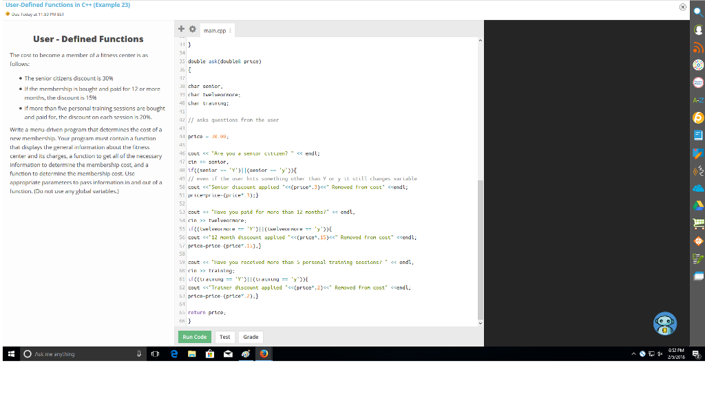Switch to the Test tab
This screenshot has height=396, width=705.
pyautogui.click(x=224, y=337)
